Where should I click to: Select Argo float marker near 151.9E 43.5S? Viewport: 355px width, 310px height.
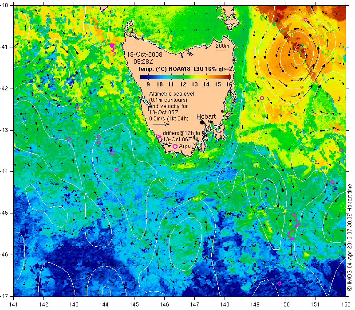[341, 150]
